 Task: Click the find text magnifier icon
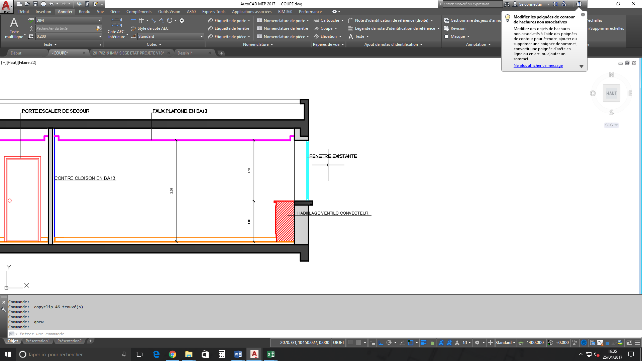[x=99, y=28]
